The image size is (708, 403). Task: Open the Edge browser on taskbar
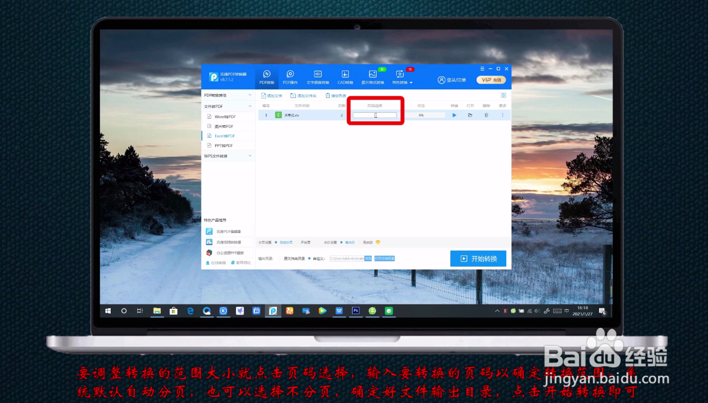click(x=190, y=311)
